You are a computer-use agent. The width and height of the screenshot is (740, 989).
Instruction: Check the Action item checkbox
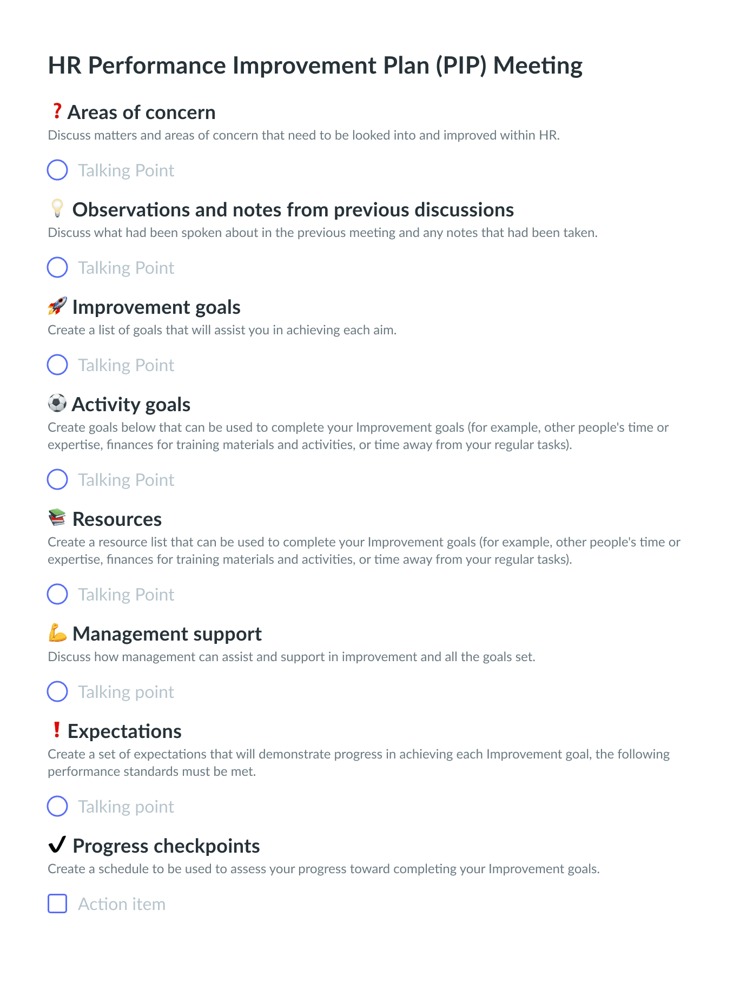[x=57, y=904]
